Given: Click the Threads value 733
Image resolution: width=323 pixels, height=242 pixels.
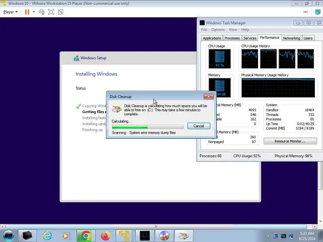Looking at the screenshot, I should tap(311, 115).
